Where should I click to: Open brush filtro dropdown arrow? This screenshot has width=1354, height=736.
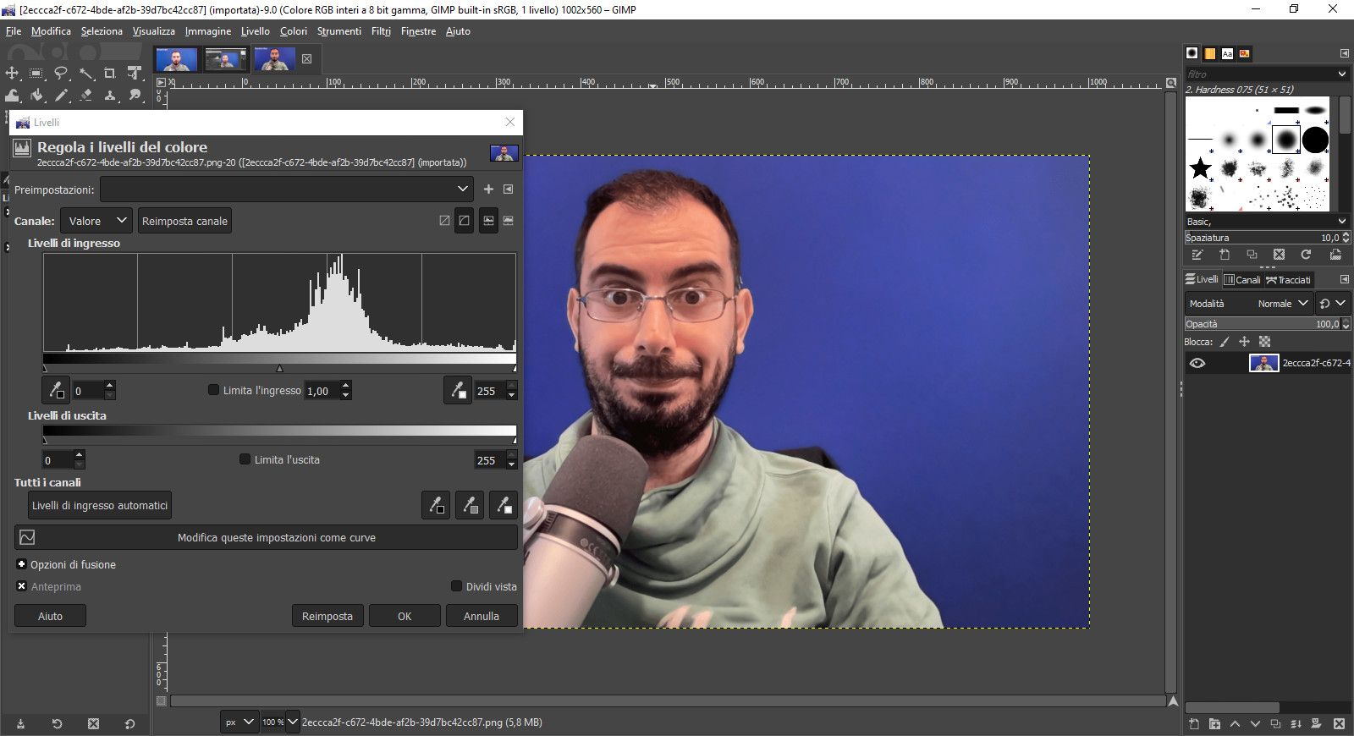click(x=1342, y=74)
